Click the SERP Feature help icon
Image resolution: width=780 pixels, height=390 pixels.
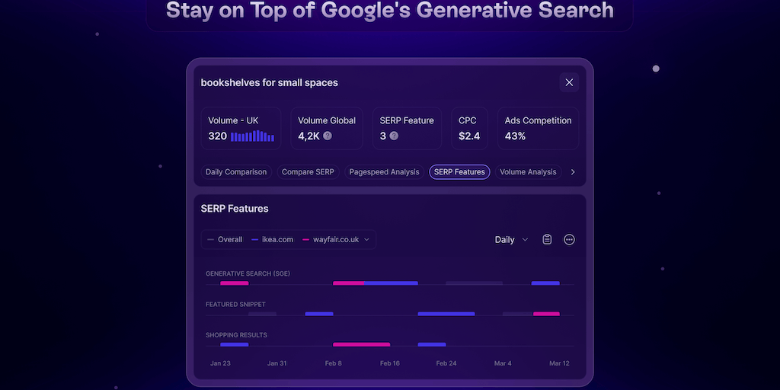[394, 136]
